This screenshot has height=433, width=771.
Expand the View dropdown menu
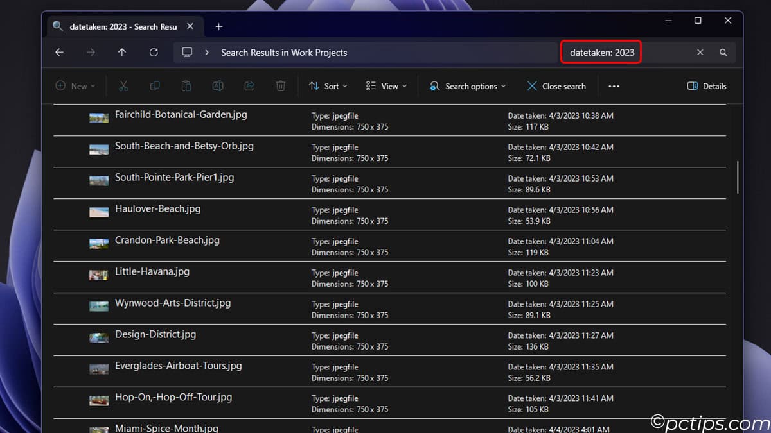pos(386,86)
